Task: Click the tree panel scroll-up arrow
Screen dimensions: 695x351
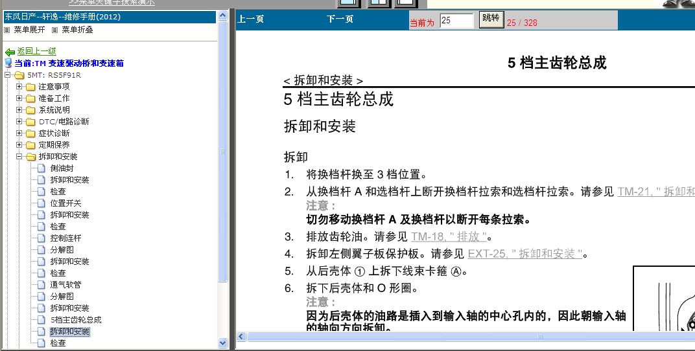Action: click(223, 15)
